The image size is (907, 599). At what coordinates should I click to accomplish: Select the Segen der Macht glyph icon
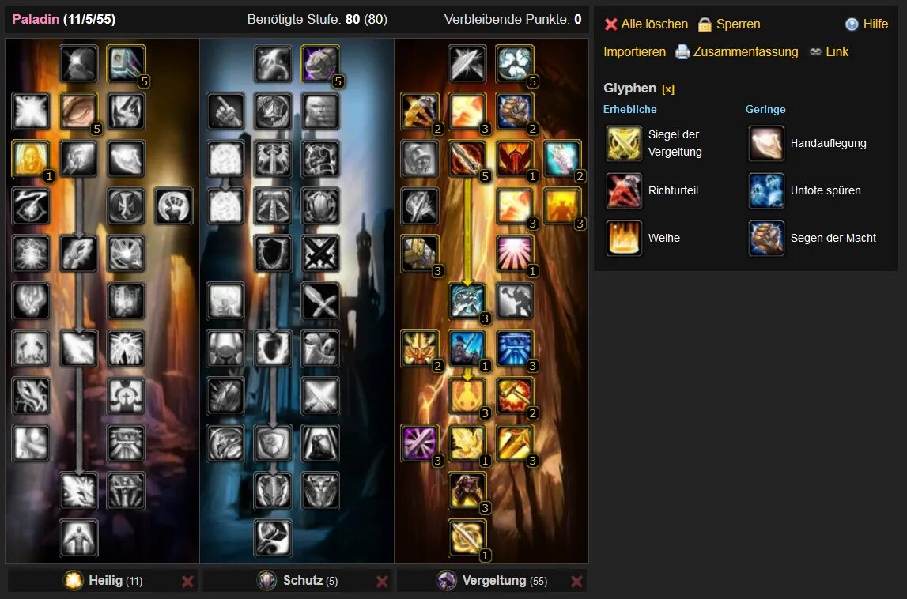(x=766, y=238)
